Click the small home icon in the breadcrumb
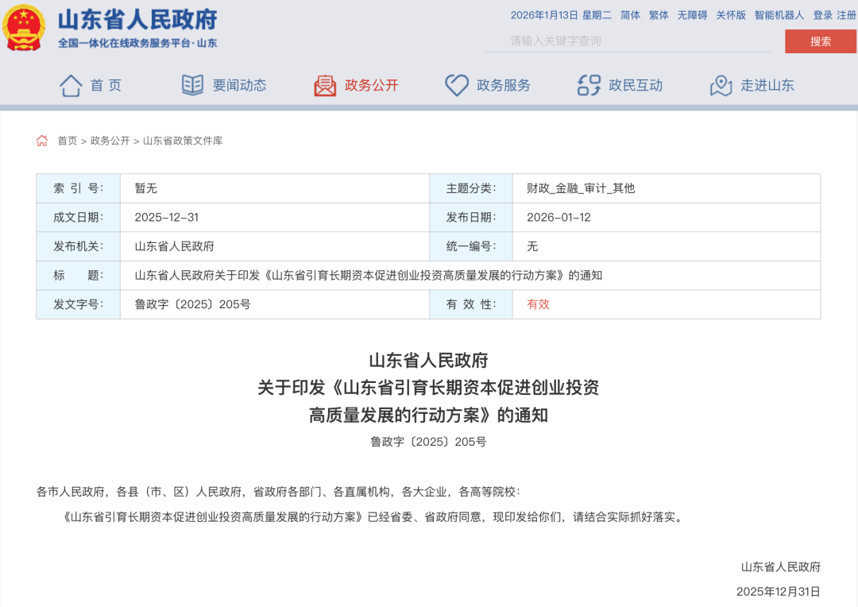Image resolution: width=858 pixels, height=607 pixels. coord(41,140)
